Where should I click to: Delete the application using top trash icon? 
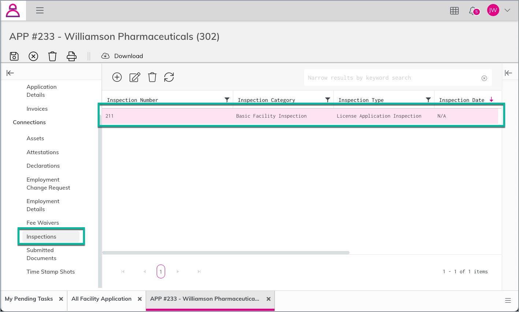[52, 56]
